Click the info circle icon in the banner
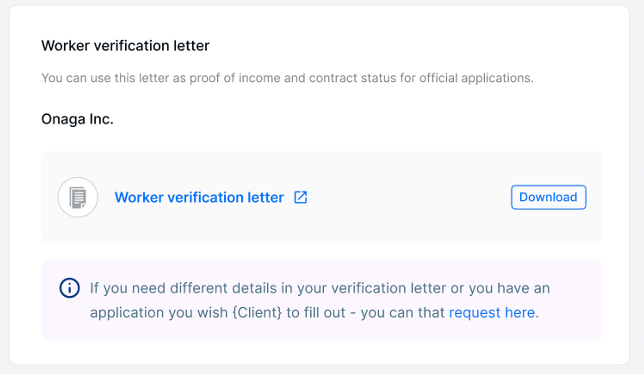 [70, 288]
